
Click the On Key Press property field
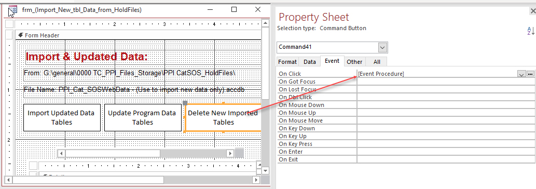[446, 144]
